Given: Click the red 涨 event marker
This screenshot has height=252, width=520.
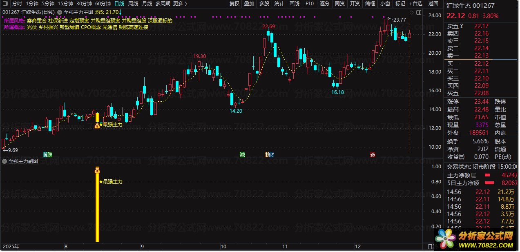Looking at the screenshot, I should [x=373, y=154].
